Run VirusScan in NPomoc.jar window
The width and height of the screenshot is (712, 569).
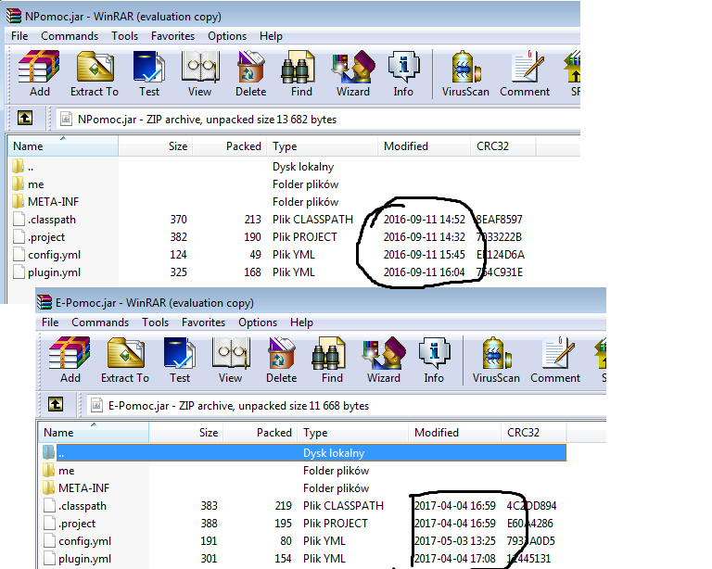tap(465, 74)
